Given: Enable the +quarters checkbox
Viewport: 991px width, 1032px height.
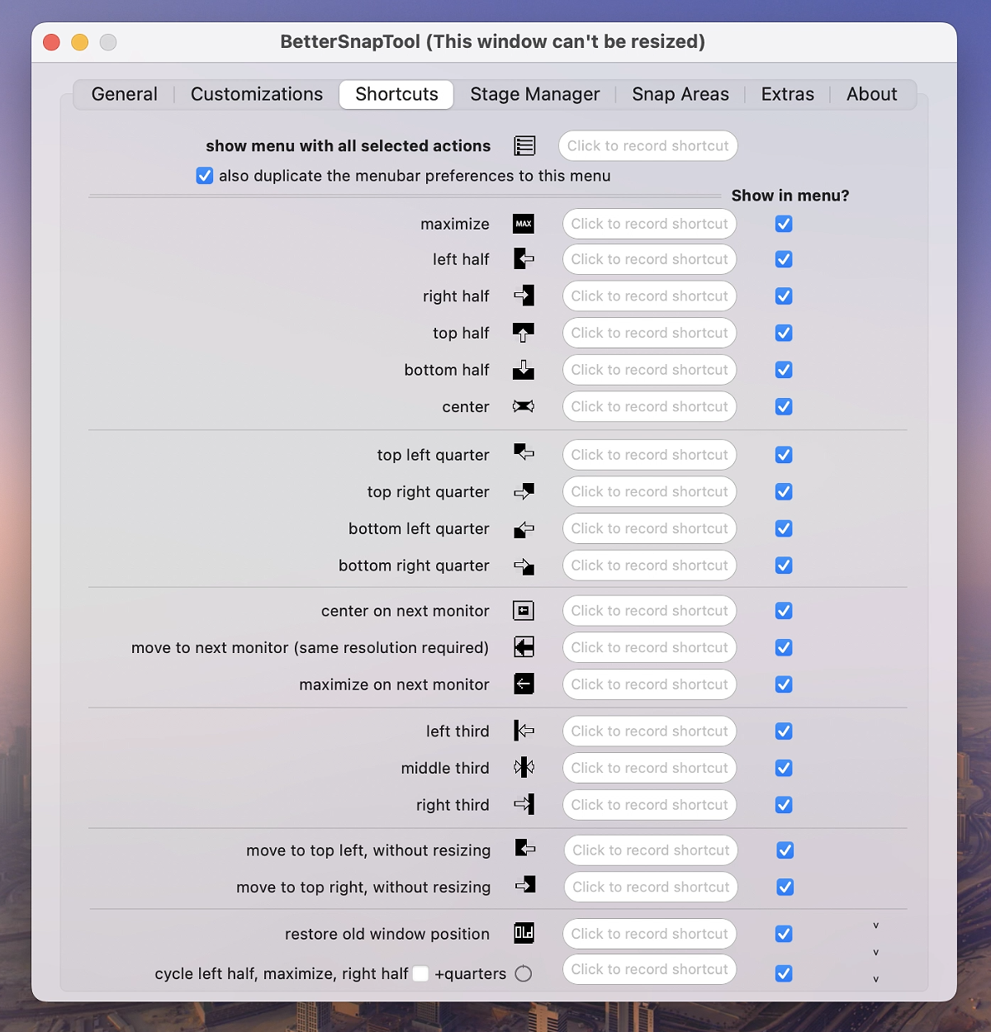Looking at the screenshot, I should (x=420, y=973).
